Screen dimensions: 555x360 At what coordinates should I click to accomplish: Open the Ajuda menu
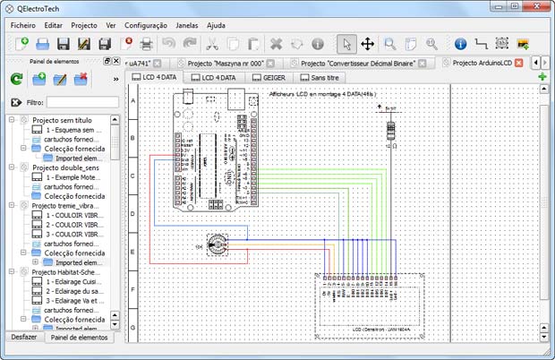click(x=216, y=25)
